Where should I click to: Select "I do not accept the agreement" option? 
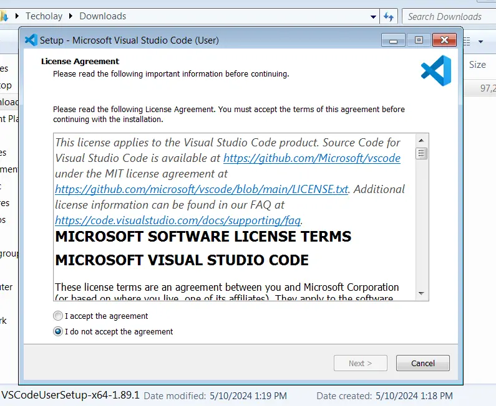[58, 331]
